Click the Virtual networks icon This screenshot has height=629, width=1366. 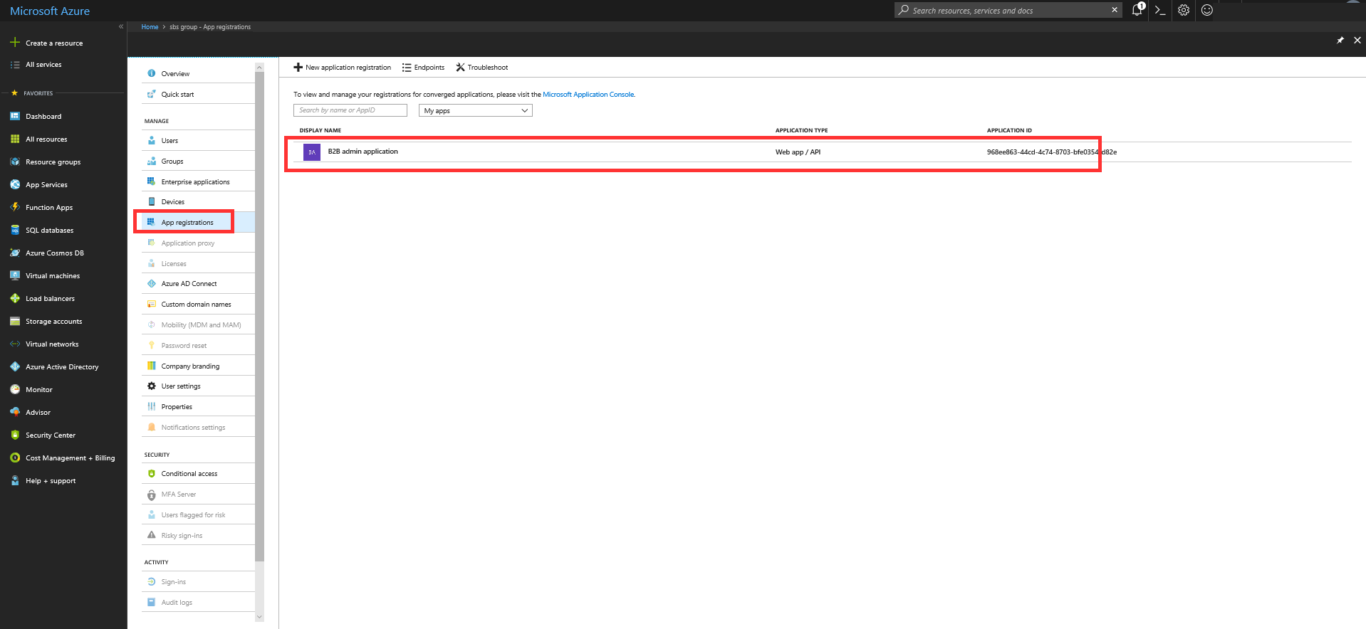pyautogui.click(x=15, y=344)
